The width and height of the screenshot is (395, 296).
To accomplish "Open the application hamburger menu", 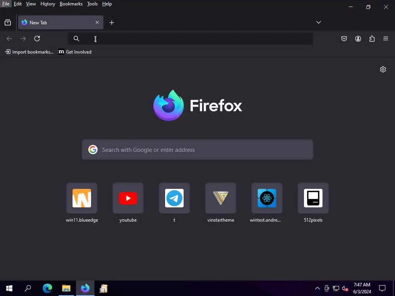I will tap(386, 39).
